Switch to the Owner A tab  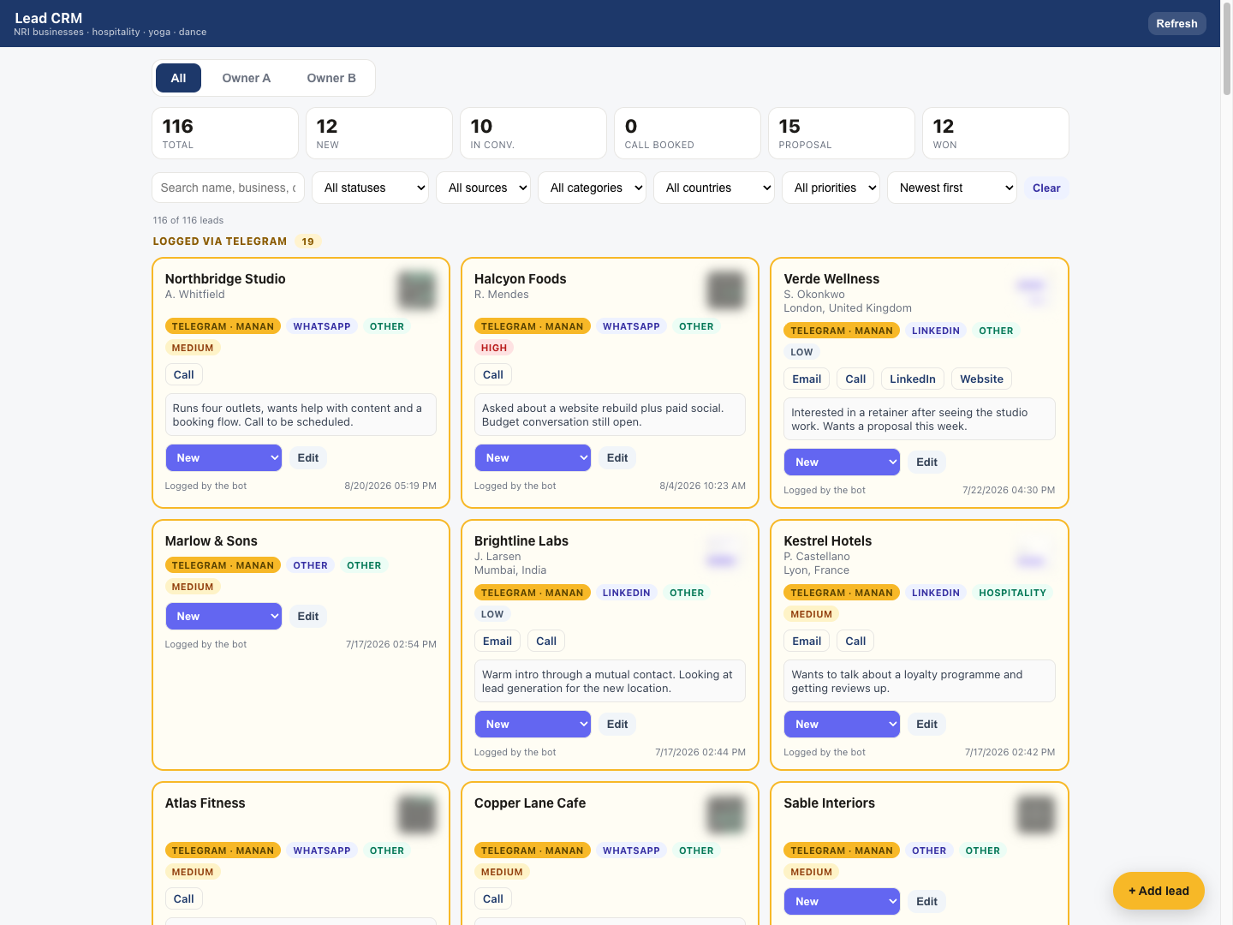(x=247, y=78)
